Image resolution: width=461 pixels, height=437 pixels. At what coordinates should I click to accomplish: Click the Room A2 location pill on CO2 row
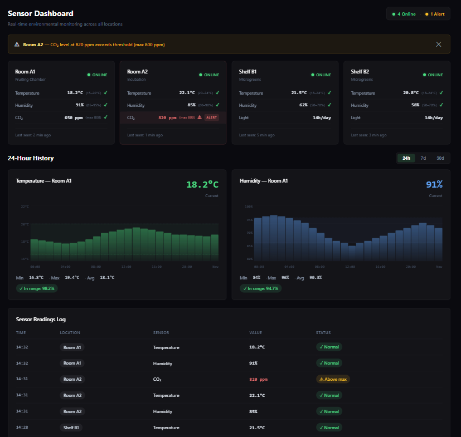coord(71,379)
